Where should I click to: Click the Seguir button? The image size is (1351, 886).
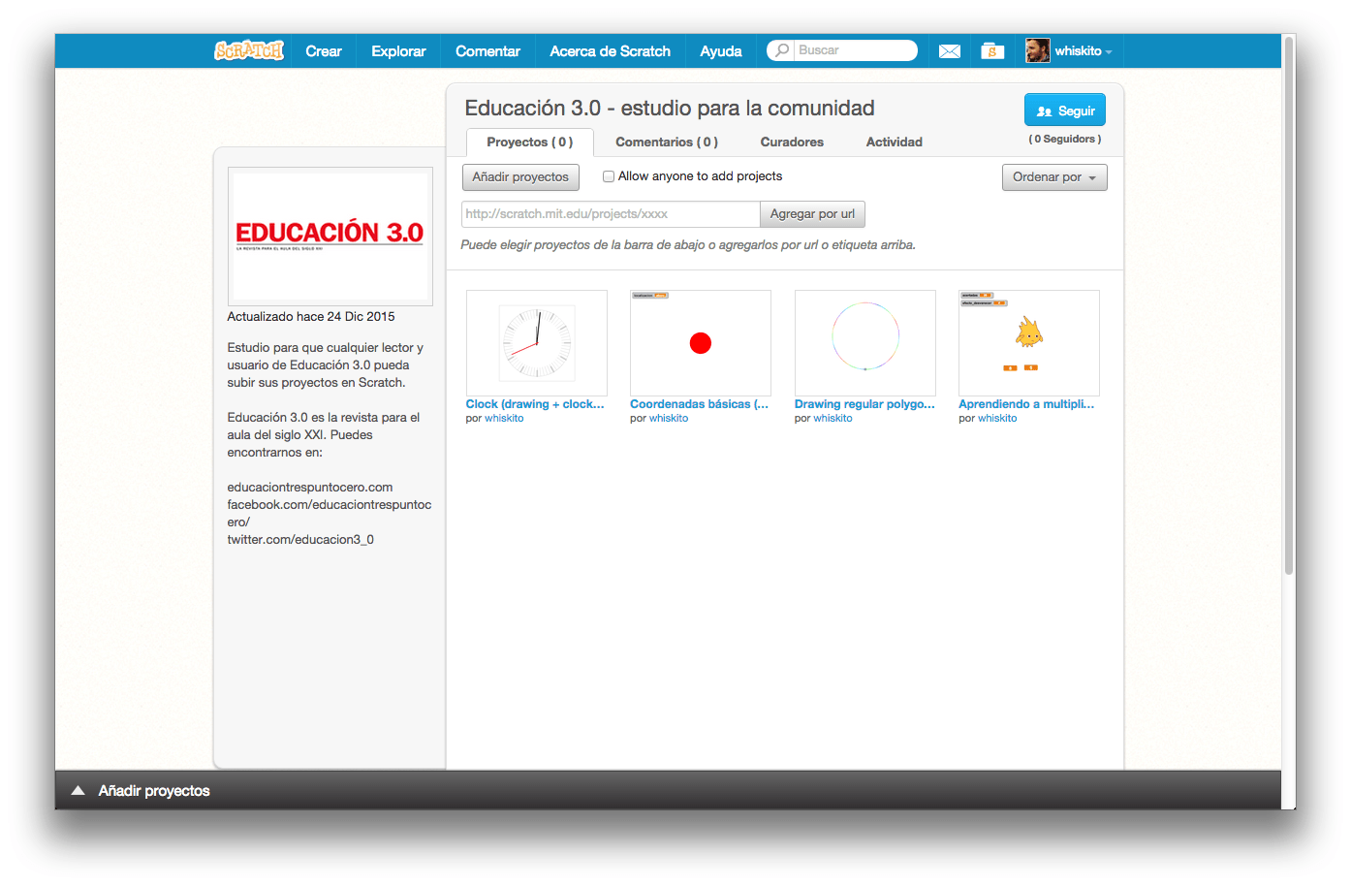pos(1065,111)
